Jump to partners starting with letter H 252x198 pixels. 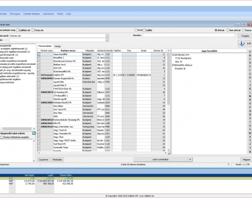[250, 78]
